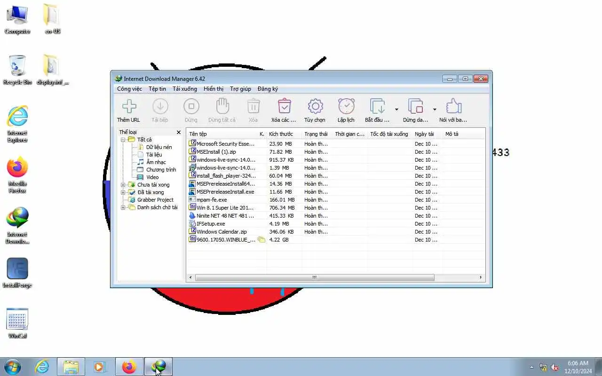Select Grabber Project in tree
The image size is (602, 376).
click(155, 200)
